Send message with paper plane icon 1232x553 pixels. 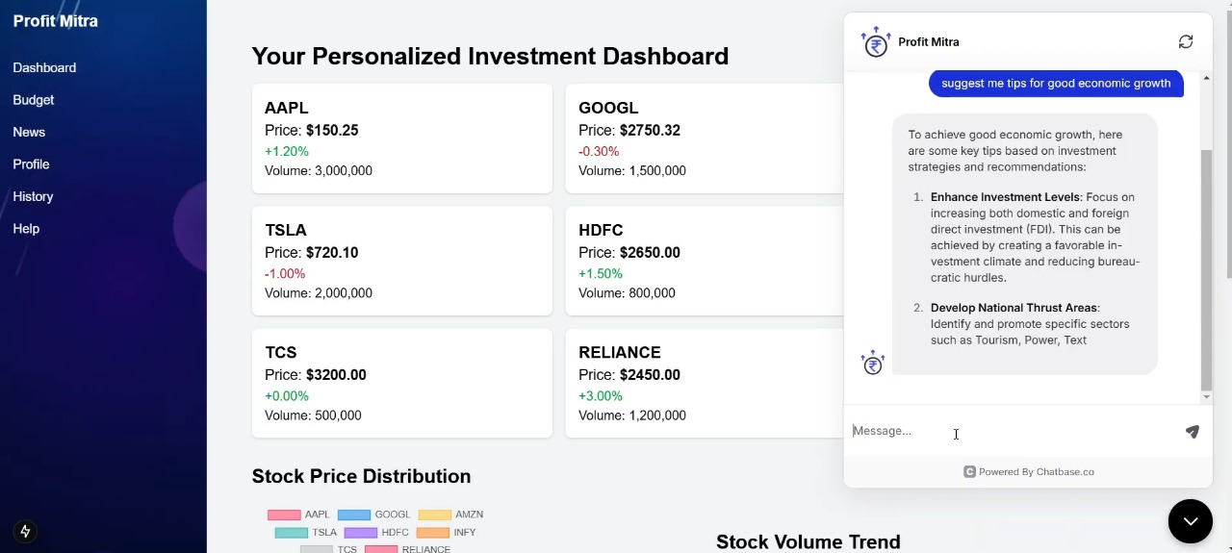(1192, 432)
